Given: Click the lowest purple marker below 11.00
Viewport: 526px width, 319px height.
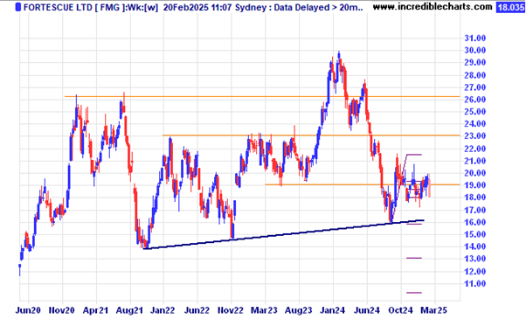Looking at the screenshot, I should click(414, 293).
